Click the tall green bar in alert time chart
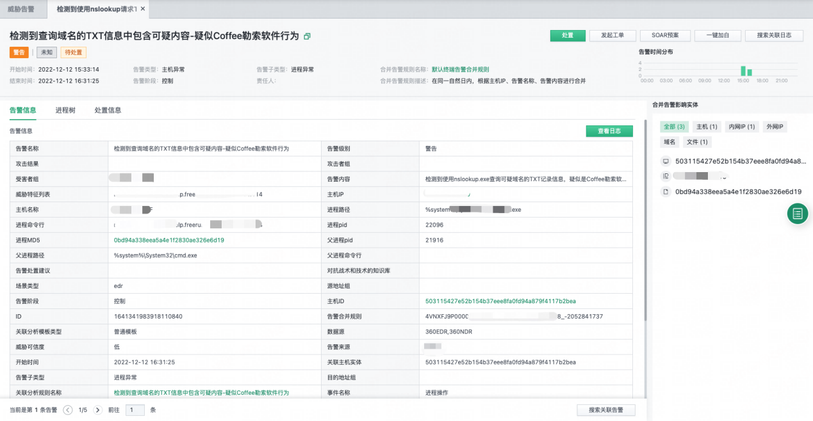Image resolution: width=813 pixels, height=421 pixels. (743, 70)
